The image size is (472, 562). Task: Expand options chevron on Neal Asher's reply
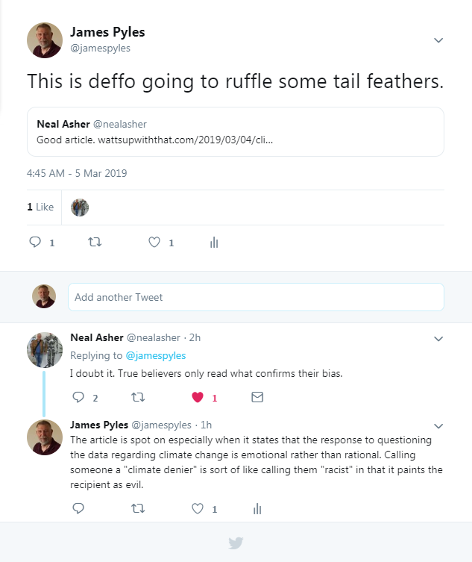click(438, 339)
